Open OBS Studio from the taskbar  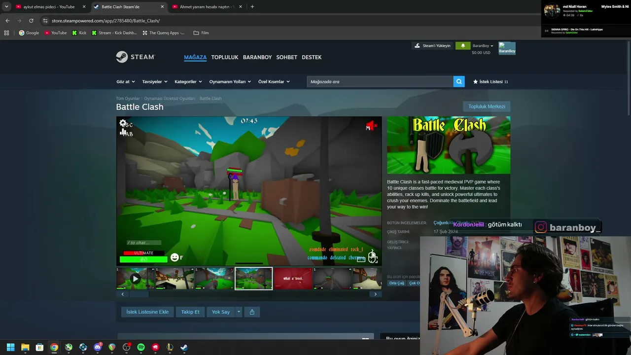(127, 347)
